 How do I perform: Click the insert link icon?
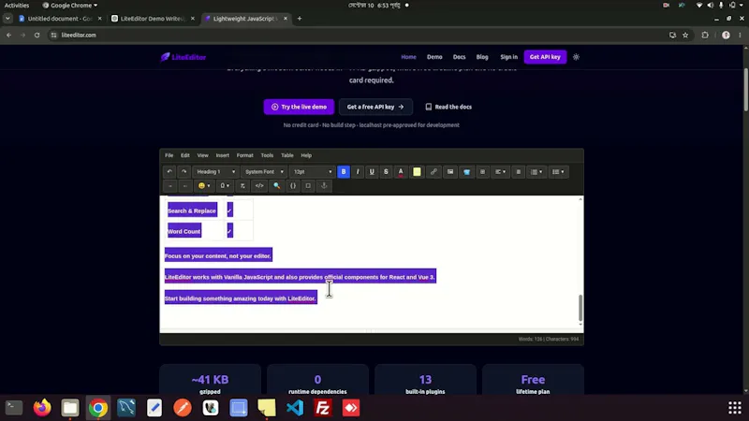coord(433,172)
